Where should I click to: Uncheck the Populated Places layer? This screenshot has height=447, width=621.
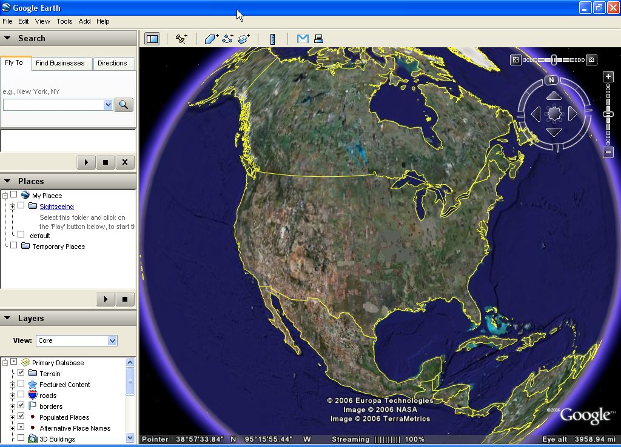pos(21,416)
